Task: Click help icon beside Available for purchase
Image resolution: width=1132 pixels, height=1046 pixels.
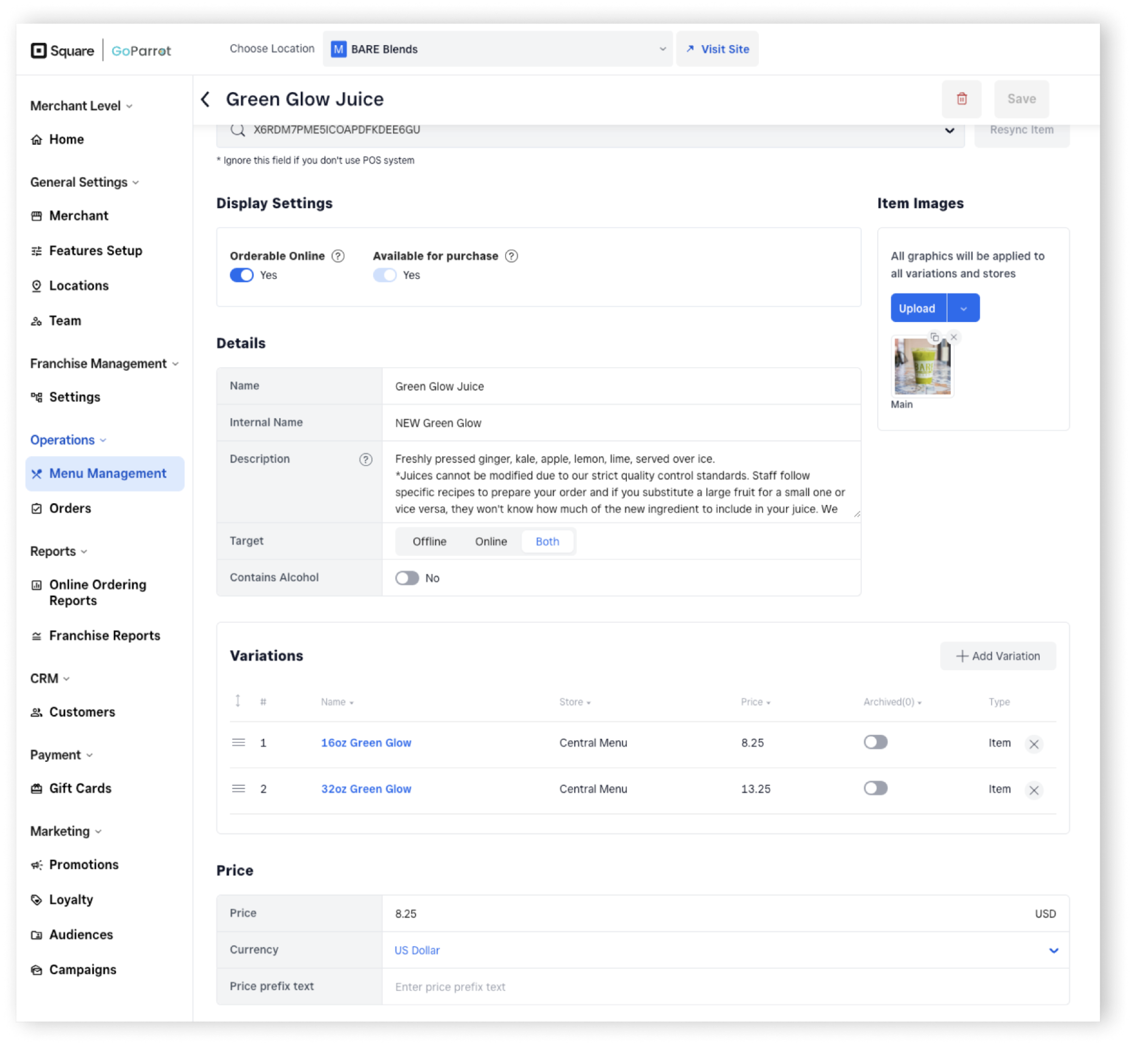Action: coord(511,256)
